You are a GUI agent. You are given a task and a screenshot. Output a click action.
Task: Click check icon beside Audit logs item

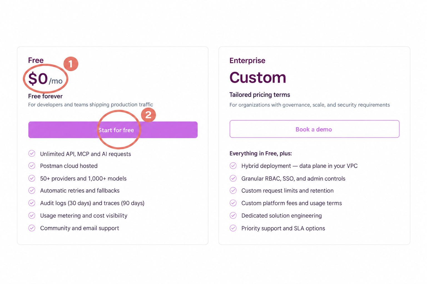click(32, 203)
